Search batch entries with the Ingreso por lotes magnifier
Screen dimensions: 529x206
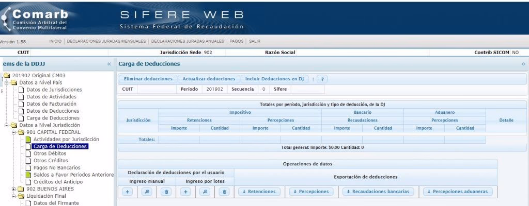[x=205, y=192]
